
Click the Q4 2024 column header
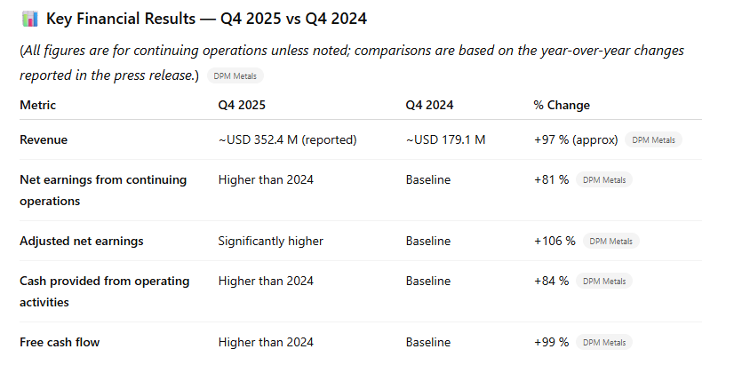coord(429,105)
